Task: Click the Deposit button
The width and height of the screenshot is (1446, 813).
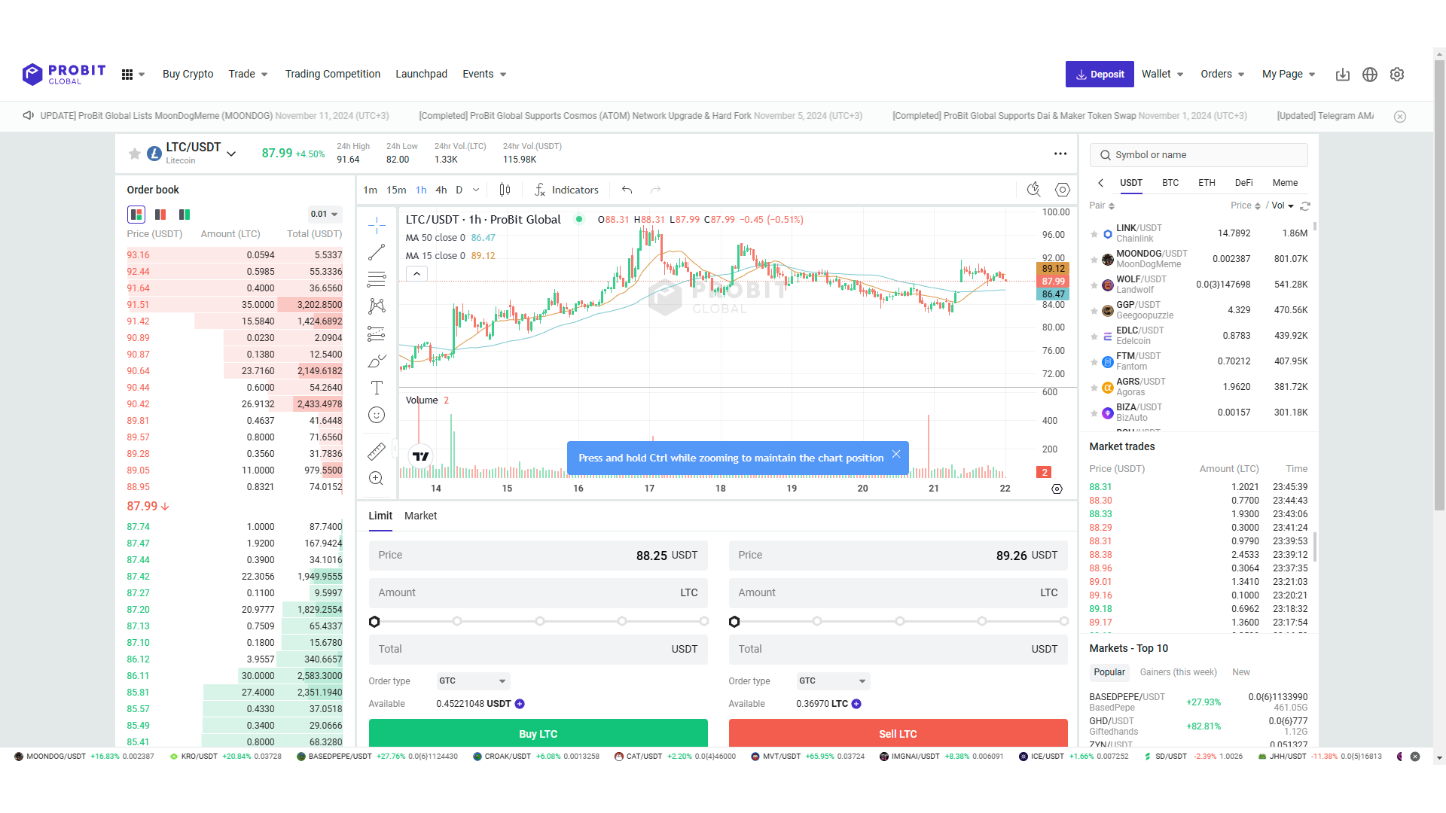Action: pos(1100,74)
